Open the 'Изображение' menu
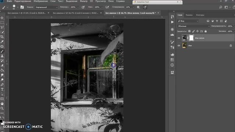235x132 pixels. (41, 1)
